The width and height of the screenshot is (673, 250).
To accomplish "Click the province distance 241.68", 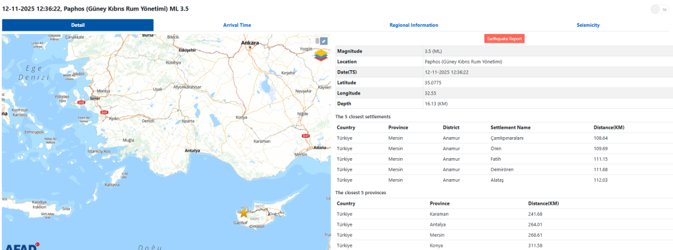I will [x=535, y=214].
